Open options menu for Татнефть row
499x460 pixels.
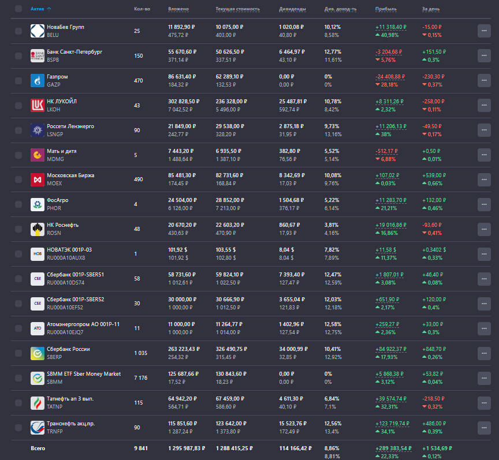pos(484,403)
